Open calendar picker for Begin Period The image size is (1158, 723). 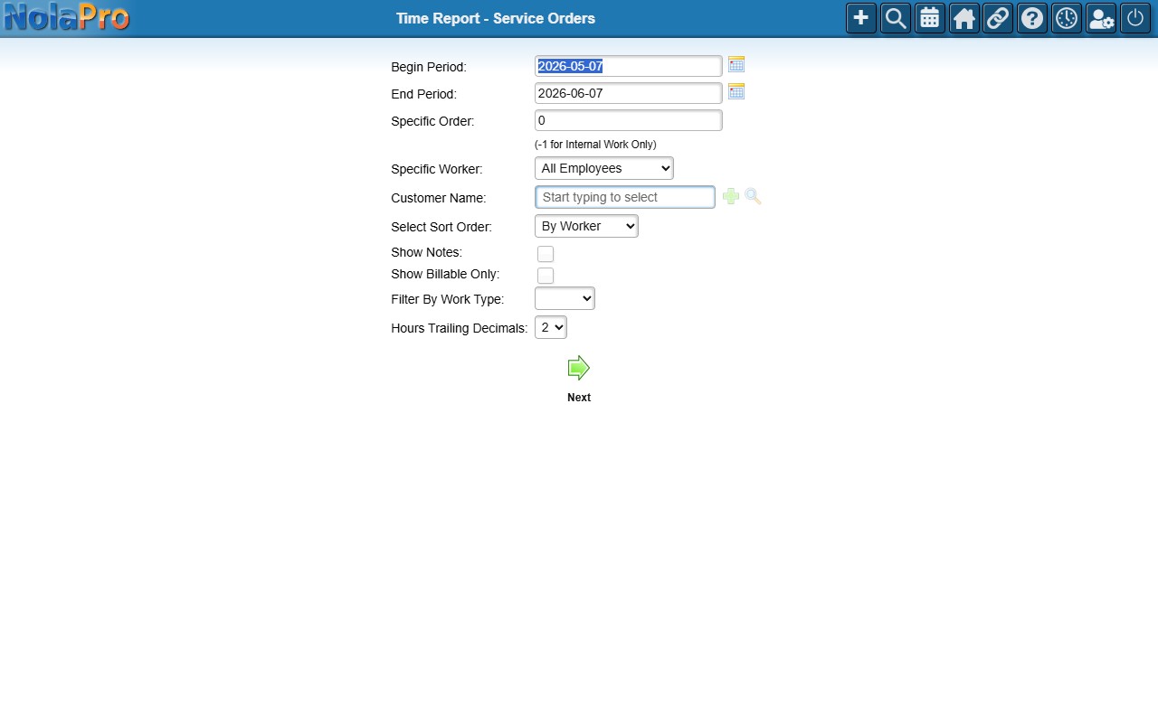click(736, 64)
